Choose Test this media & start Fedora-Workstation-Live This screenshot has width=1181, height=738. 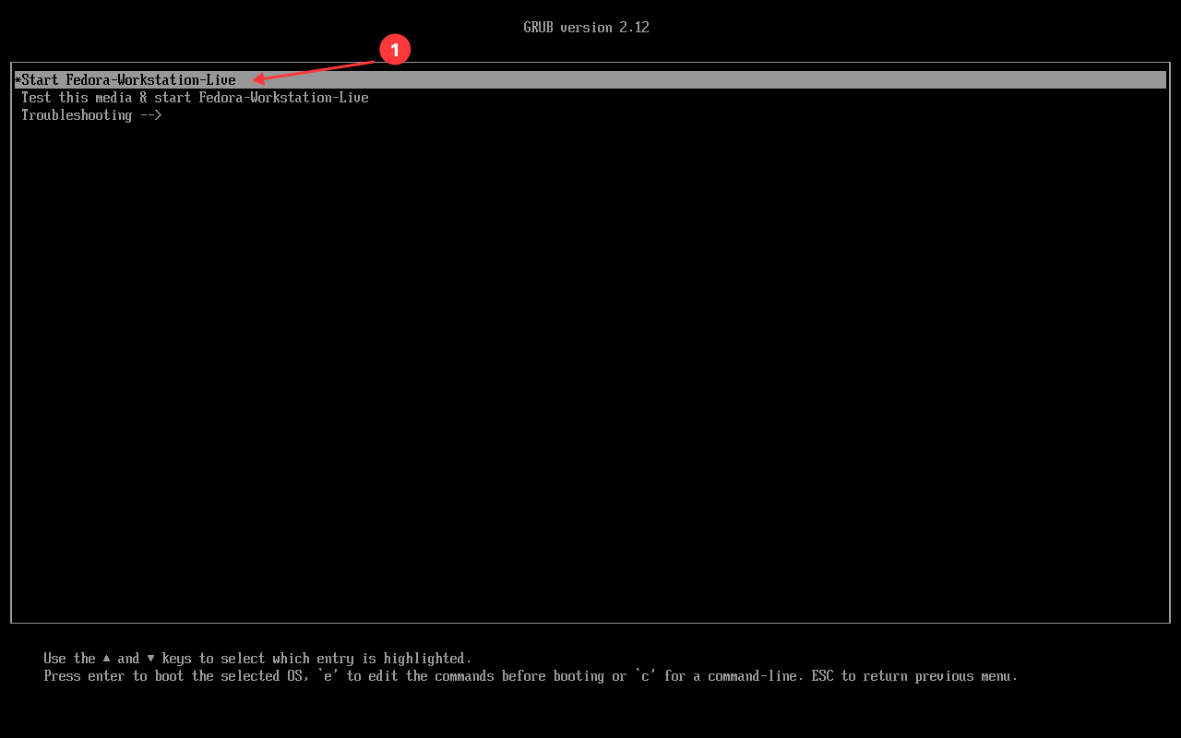click(x=195, y=98)
